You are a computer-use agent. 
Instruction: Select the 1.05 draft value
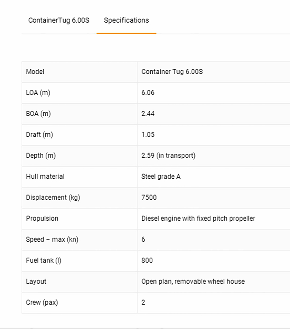click(x=148, y=135)
